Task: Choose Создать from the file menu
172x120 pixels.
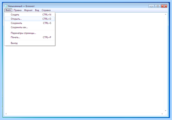Action: tap(30, 15)
